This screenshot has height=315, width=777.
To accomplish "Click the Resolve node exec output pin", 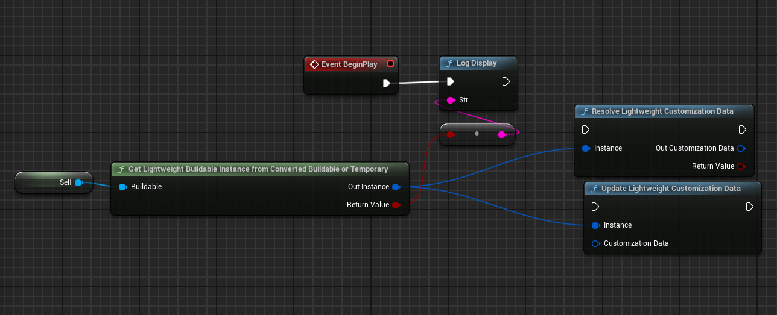I will tap(743, 129).
